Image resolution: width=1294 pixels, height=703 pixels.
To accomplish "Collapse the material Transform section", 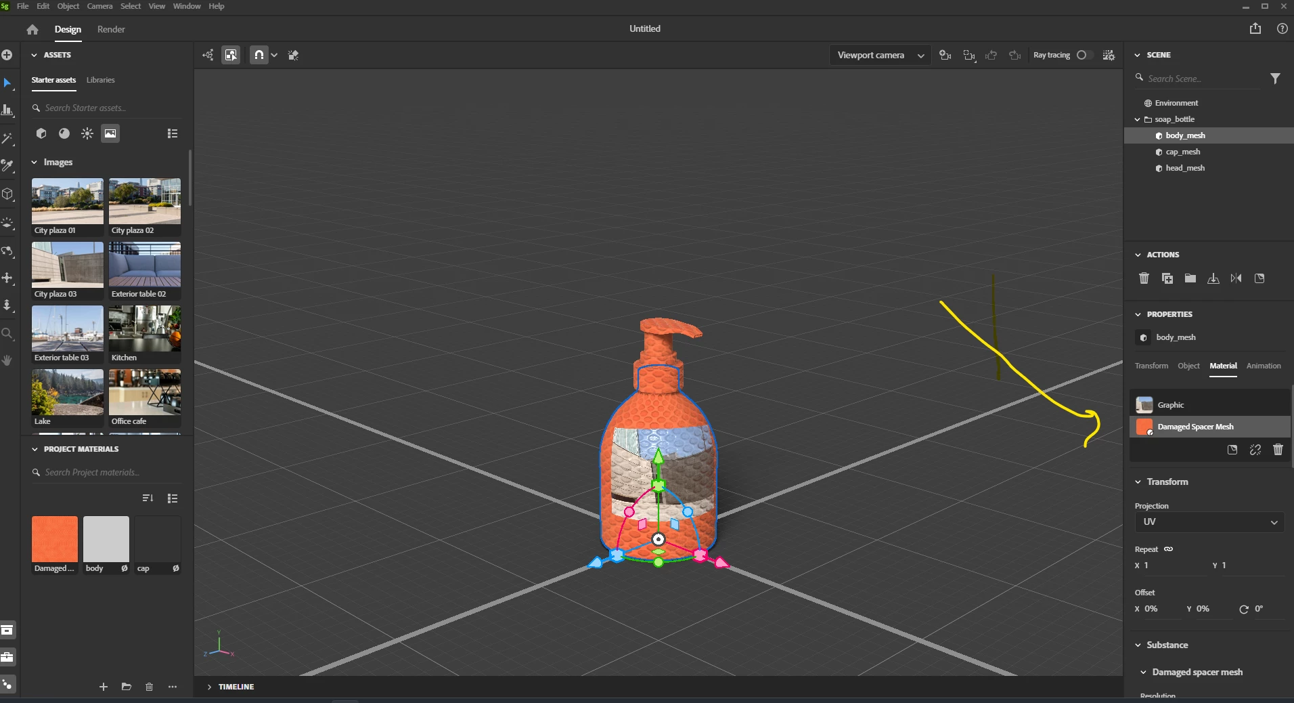I will (x=1138, y=482).
